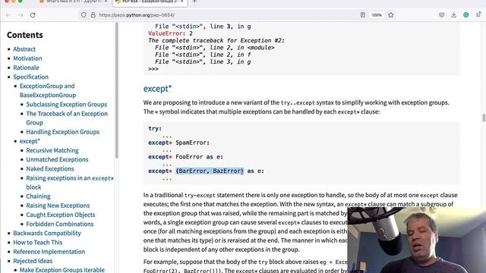Image resolution: width=486 pixels, height=273 pixels.
Task: Open the How to Teach This link
Action: (x=37, y=243)
